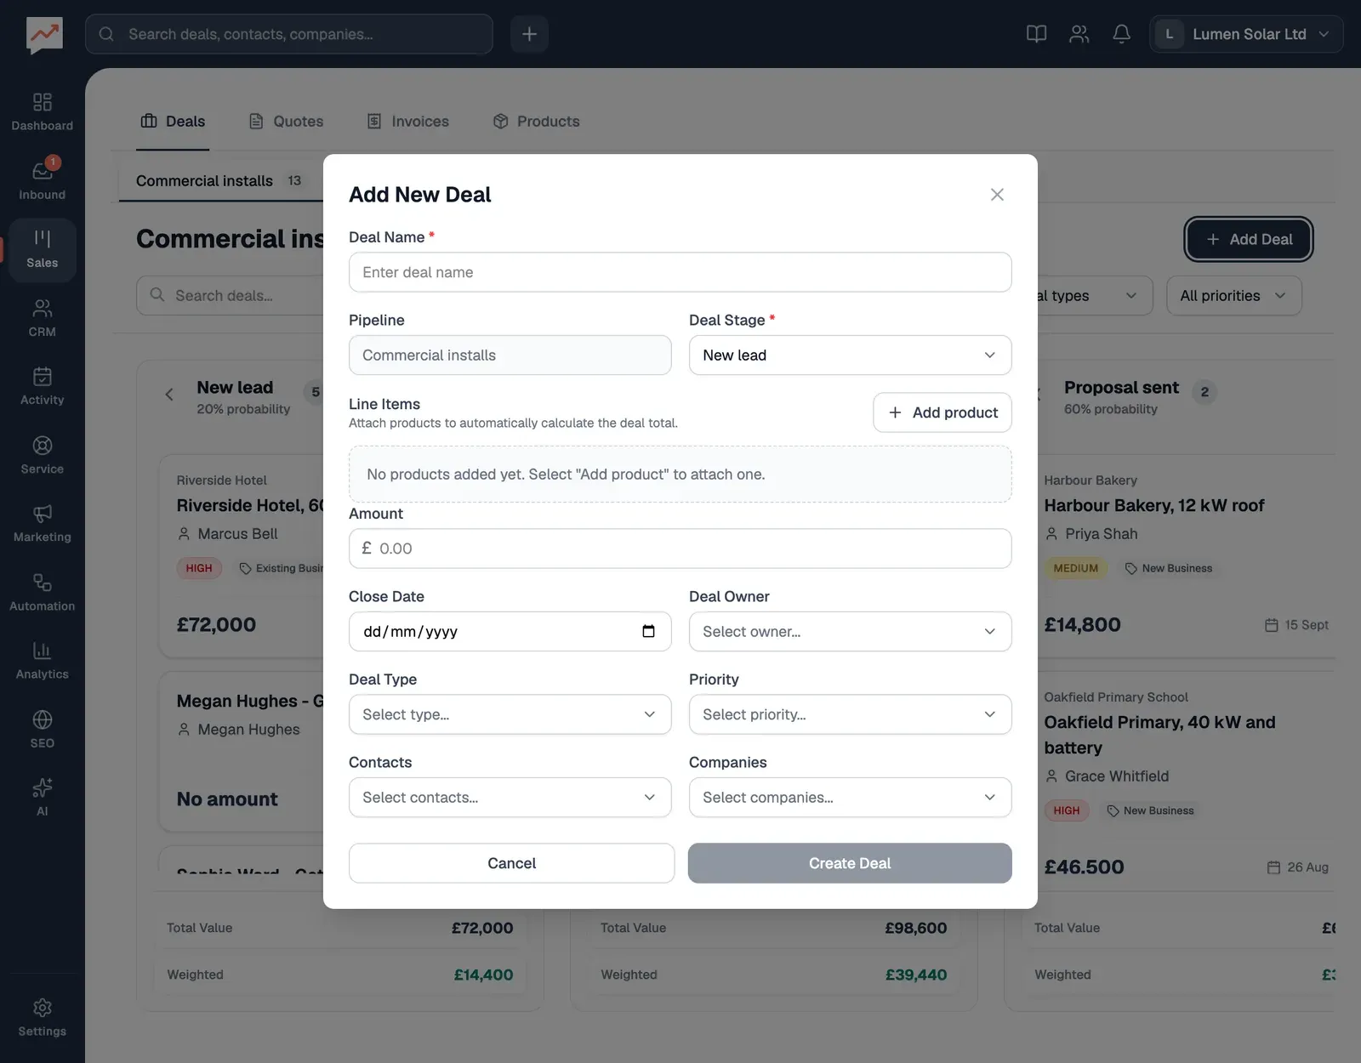Click the Add product button

[x=942, y=412]
